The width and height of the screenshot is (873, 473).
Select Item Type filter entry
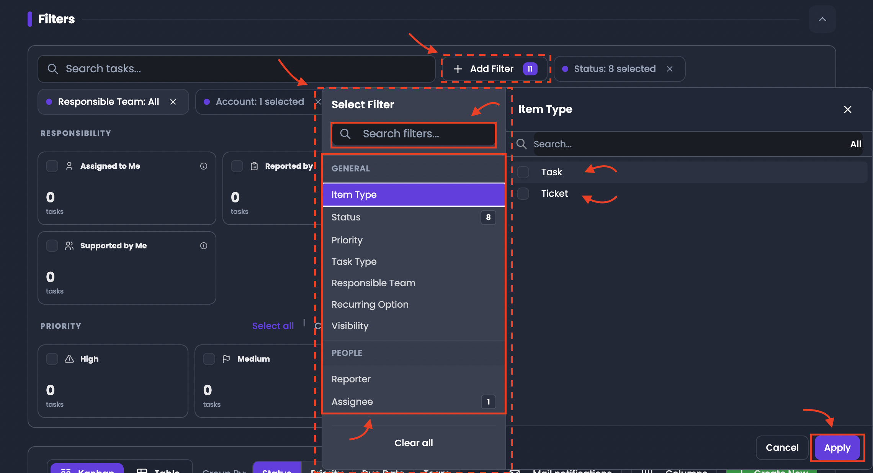[x=414, y=195]
